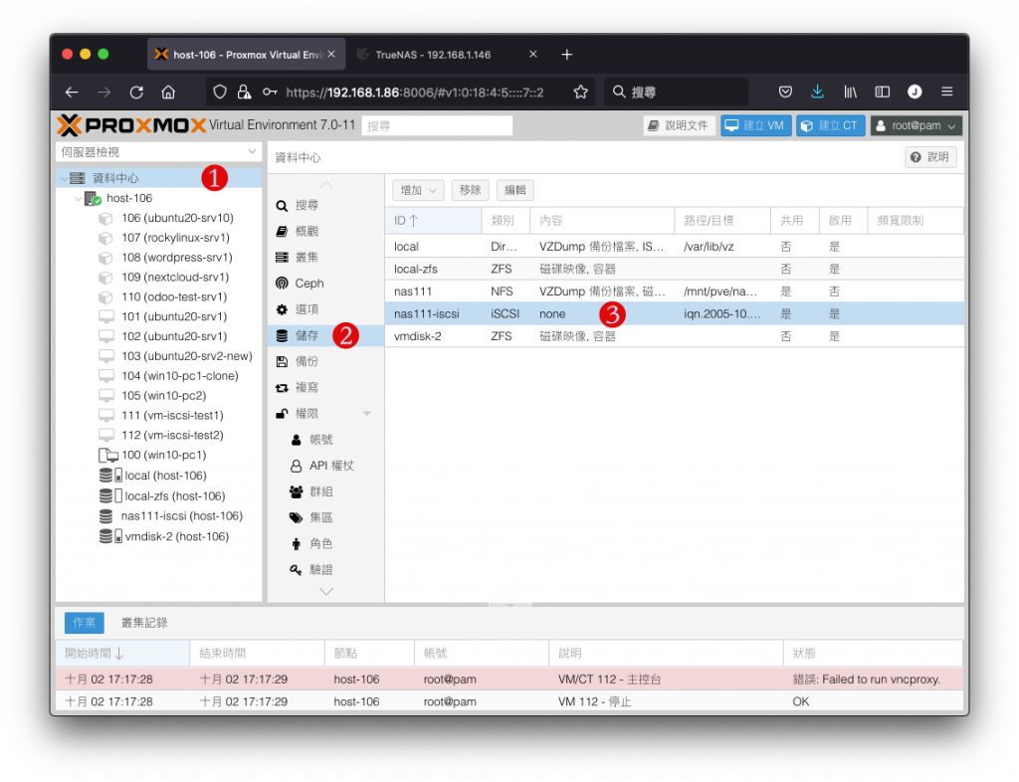
Task: Open the Ceph menu item
Action: click(325, 284)
